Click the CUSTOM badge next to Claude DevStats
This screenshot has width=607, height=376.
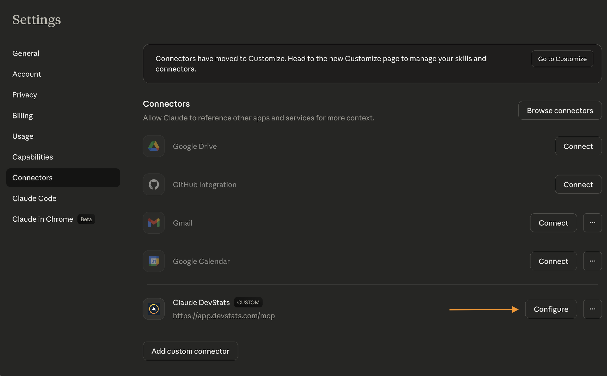tap(248, 302)
